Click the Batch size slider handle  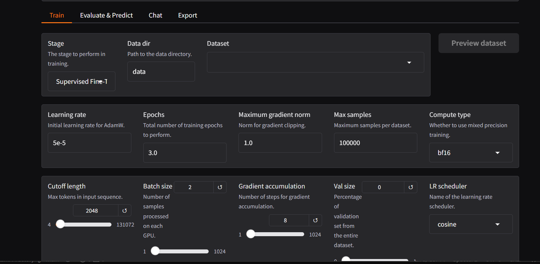click(x=155, y=251)
